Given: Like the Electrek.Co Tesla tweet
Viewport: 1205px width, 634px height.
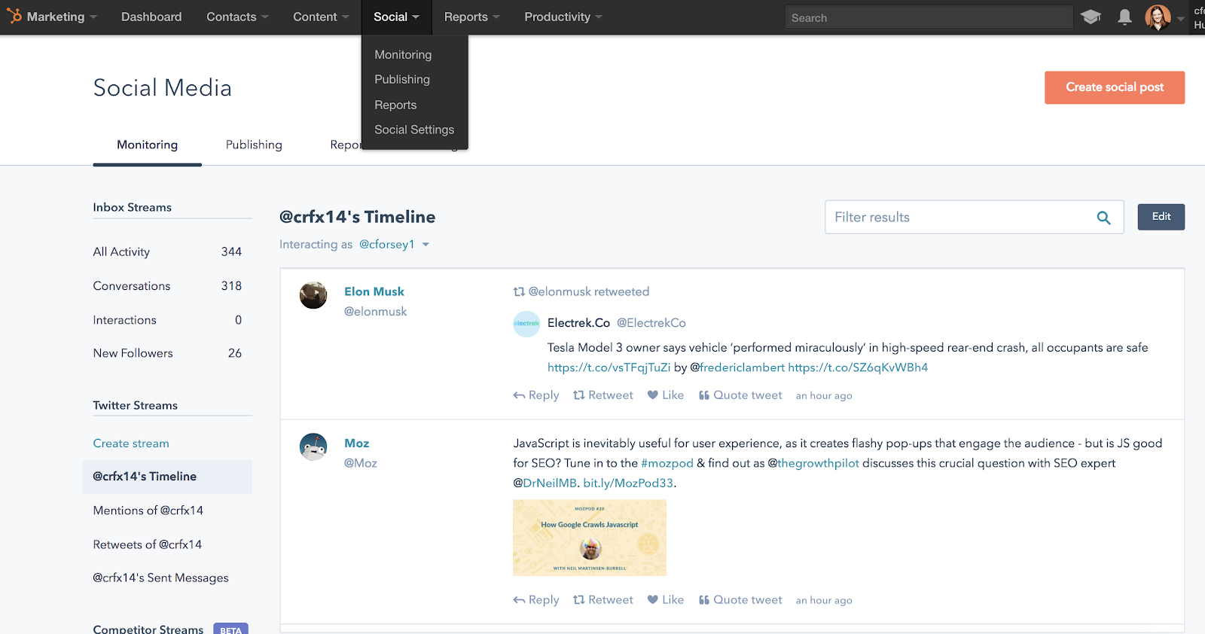Looking at the screenshot, I should click(x=666, y=395).
